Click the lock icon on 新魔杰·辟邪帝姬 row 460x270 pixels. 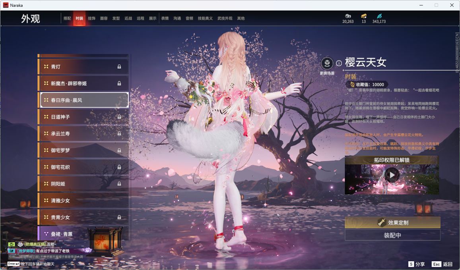point(119,83)
